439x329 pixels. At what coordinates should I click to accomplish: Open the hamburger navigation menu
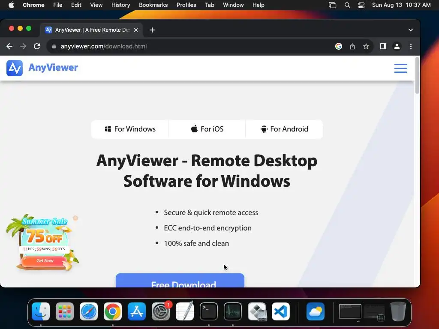tap(401, 68)
